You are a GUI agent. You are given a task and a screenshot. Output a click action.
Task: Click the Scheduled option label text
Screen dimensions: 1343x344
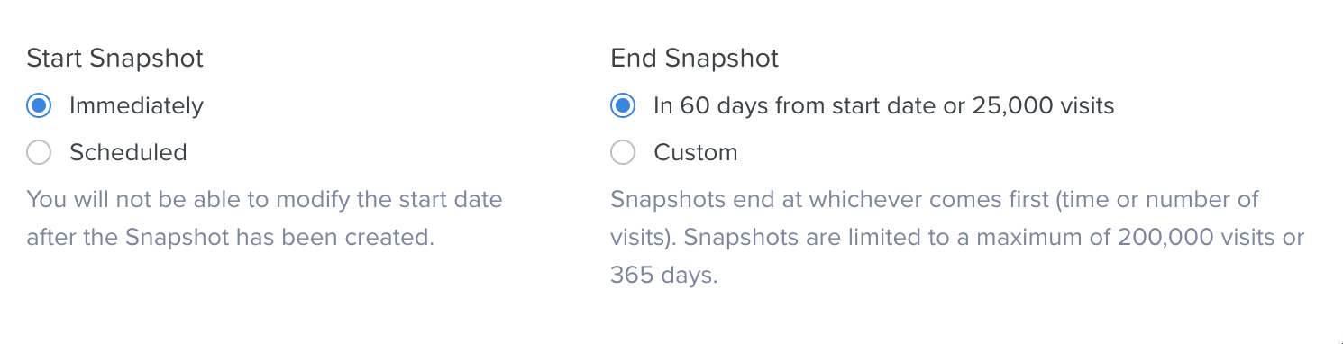128,153
